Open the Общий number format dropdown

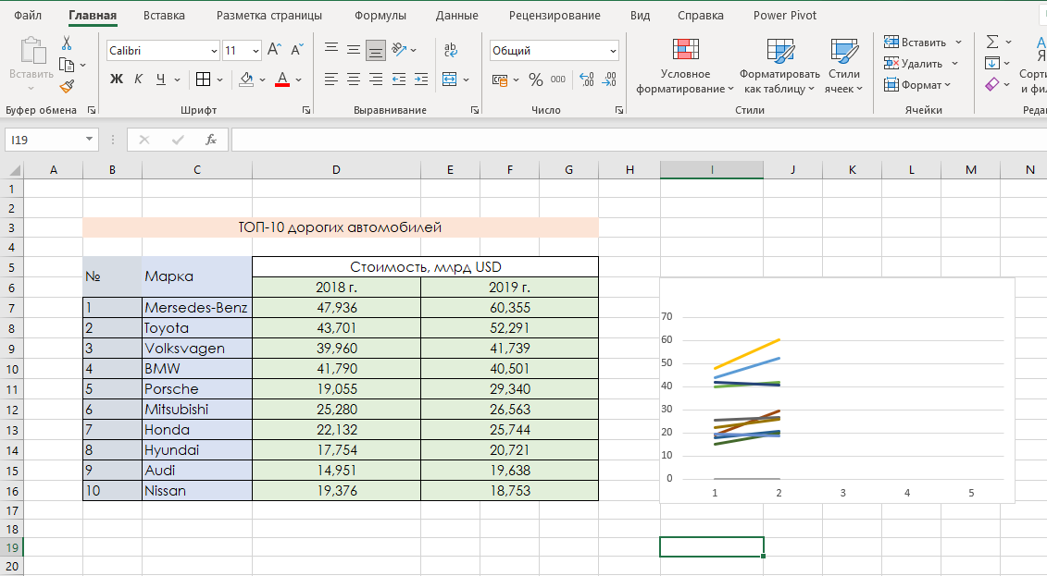pyautogui.click(x=613, y=51)
